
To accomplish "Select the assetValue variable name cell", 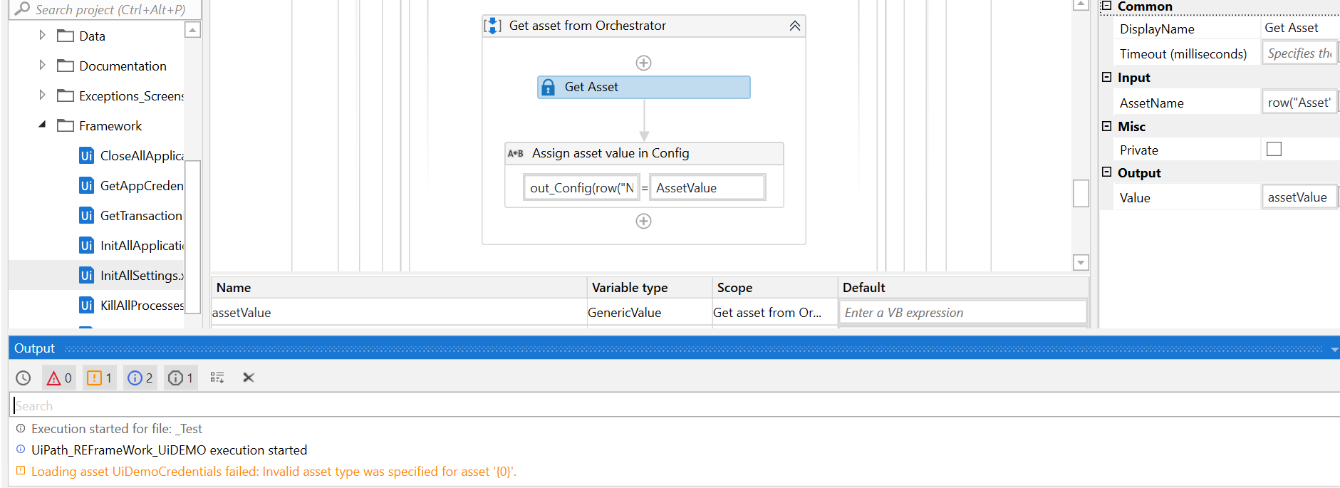I will click(399, 312).
